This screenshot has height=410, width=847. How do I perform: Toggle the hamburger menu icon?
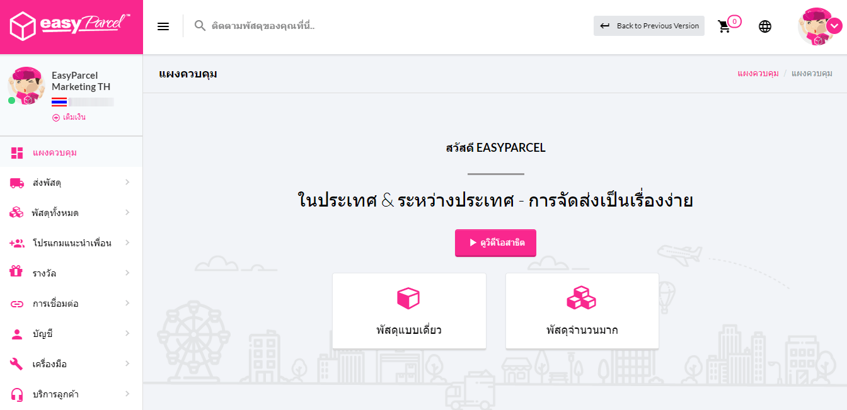(x=163, y=26)
